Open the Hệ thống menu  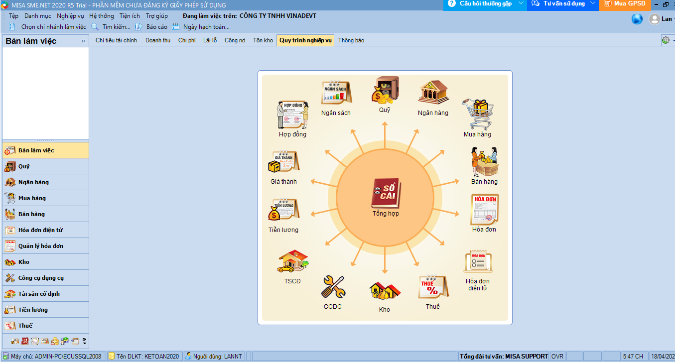click(x=102, y=16)
